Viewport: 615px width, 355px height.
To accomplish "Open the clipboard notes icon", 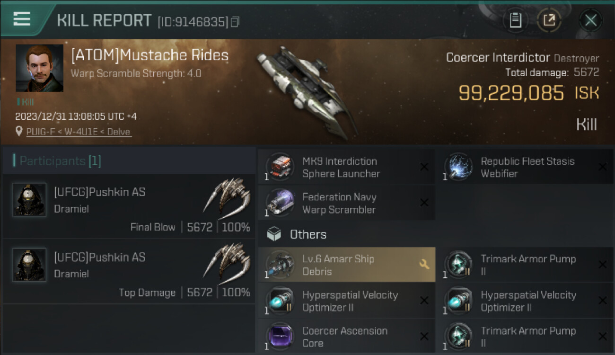I will (515, 20).
